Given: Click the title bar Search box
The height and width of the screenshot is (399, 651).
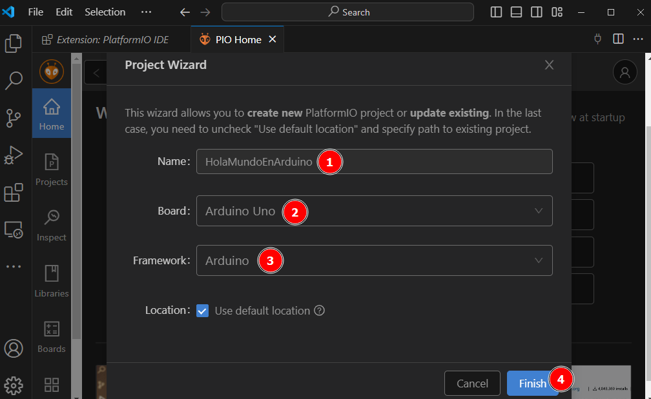Looking at the screenshot, I should pyautogui.click(x=347, y=12).
